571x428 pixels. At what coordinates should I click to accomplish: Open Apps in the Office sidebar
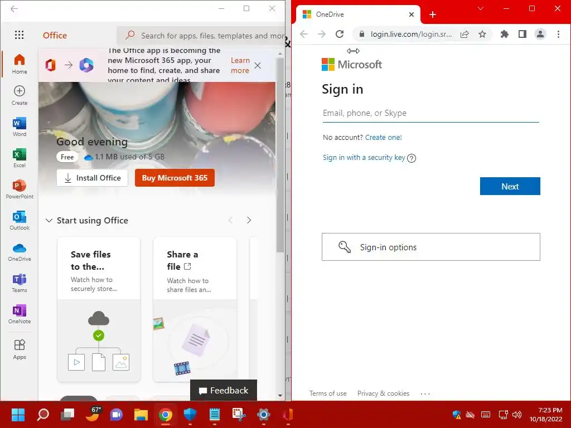click(20, 349)
